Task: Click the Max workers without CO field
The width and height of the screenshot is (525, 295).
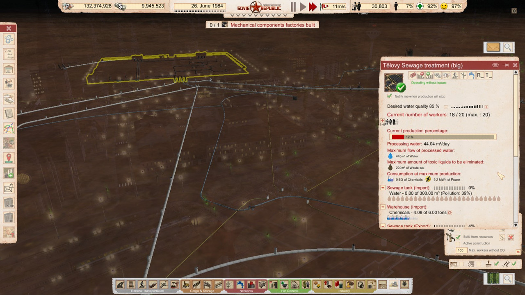Action: point(461,250)
